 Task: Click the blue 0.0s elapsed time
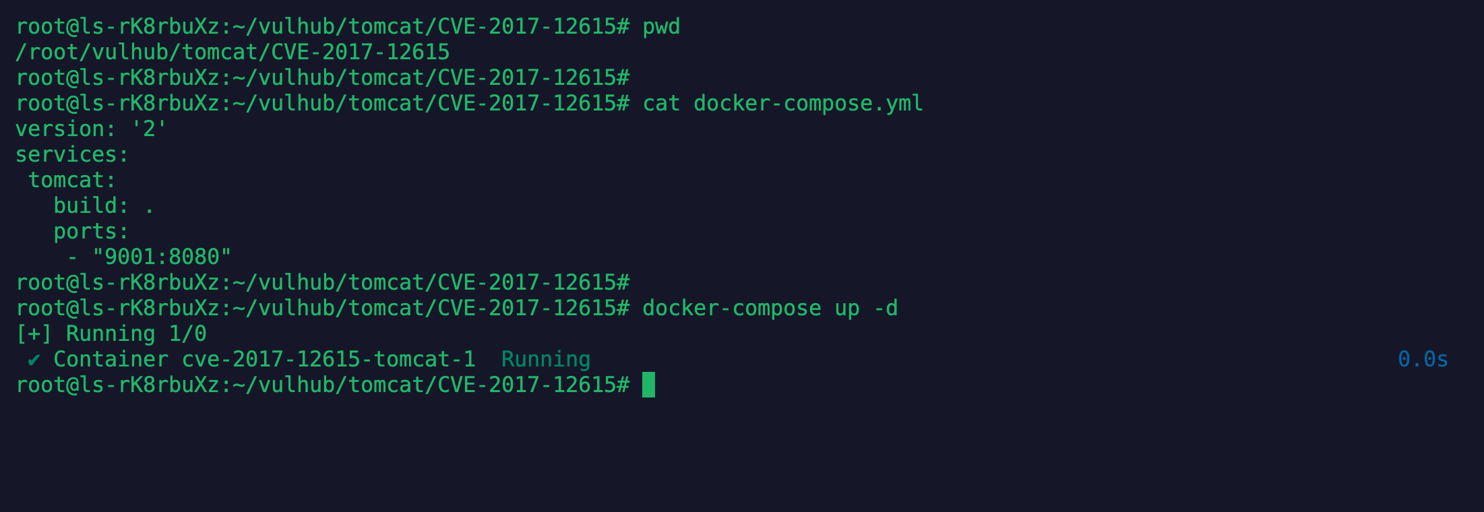[x=1423, y=360]
